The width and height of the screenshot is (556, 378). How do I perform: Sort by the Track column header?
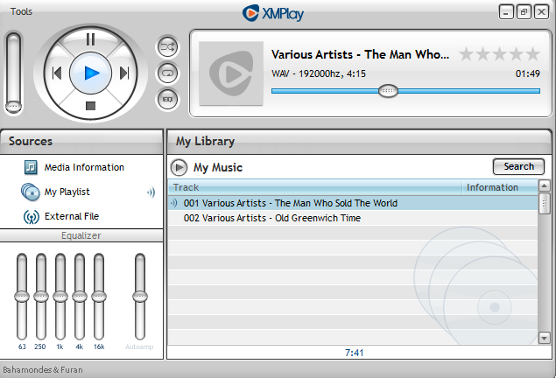tap(315, 187)
